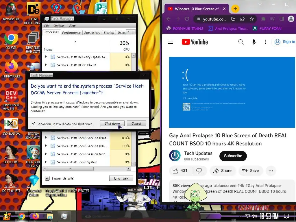
Task: Expand Service Host: Local Service (No ...) row
Action: pyautogui.click(x=46, y=146)
